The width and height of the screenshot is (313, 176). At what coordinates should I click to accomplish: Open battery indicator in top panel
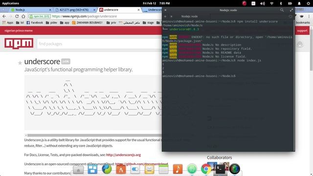290,3
